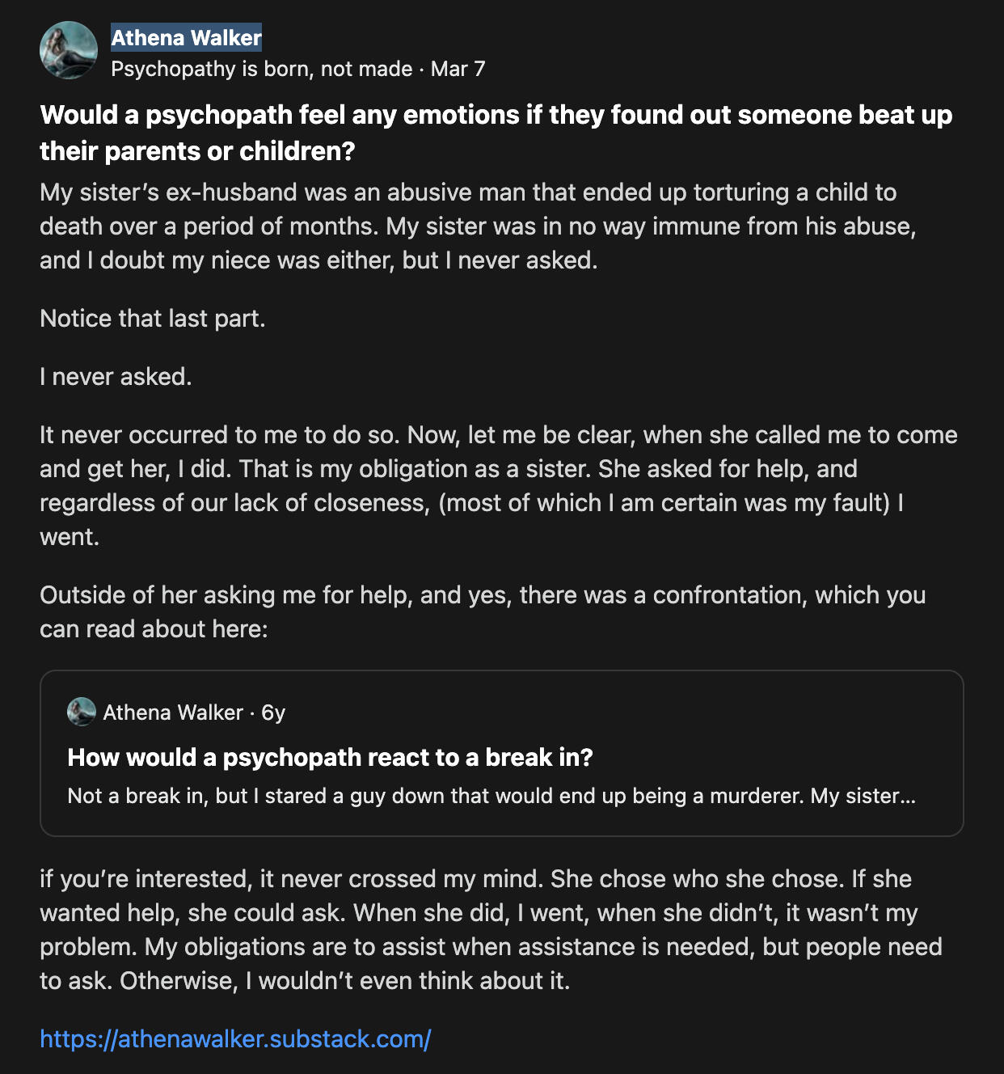
Task: Select 'Athena Walker' name inside the embedded card
Action: point(173,712)
